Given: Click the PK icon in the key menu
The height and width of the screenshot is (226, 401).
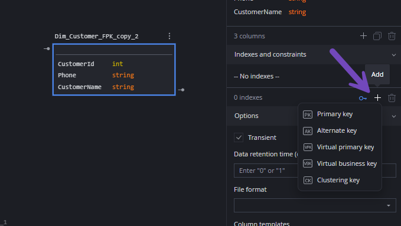Looking at the screenshot, I should [x=308, y=114].
